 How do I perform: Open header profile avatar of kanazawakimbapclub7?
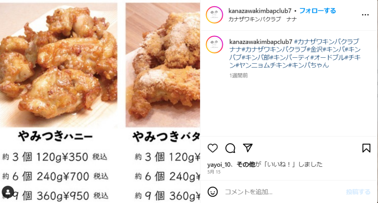tap(214, 15)
